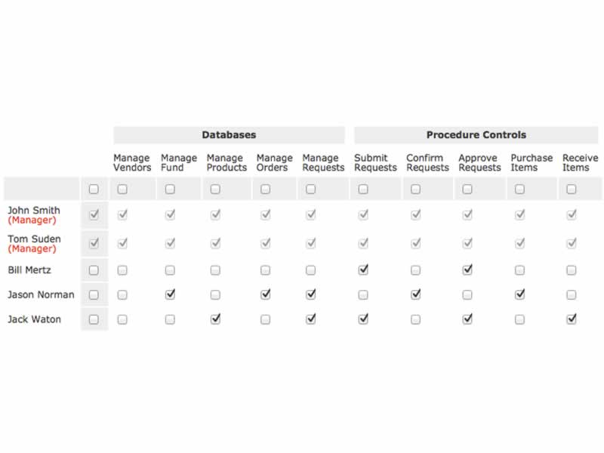Viewport: 604px width, 453px height.
Task: Check Jason Norman's Submit Requests checkbox
Action: 363,294
